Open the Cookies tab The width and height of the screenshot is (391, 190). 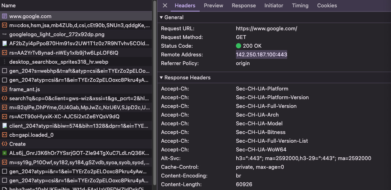(327, 6)
